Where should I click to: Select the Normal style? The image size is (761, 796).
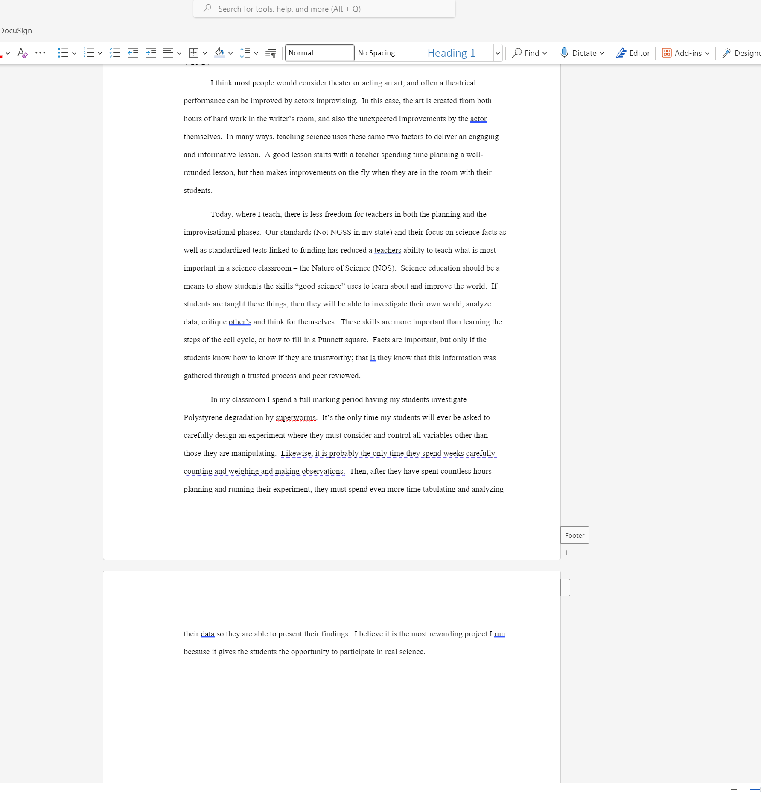[320, 53]
